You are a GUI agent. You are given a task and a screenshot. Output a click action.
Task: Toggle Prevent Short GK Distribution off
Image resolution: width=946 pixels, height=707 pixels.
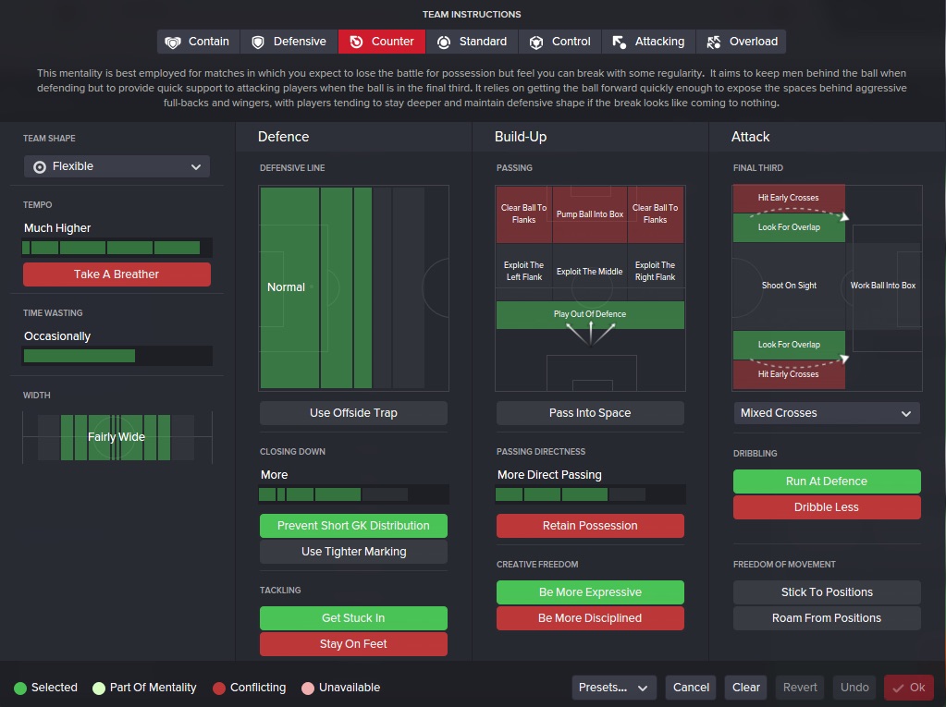(353, 526)
